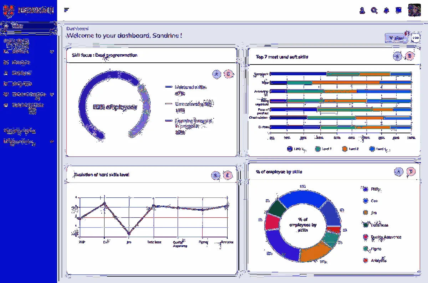Delete % of employee by skills card via trash
The height and width of the screenshot is (283, 428).
411,172
